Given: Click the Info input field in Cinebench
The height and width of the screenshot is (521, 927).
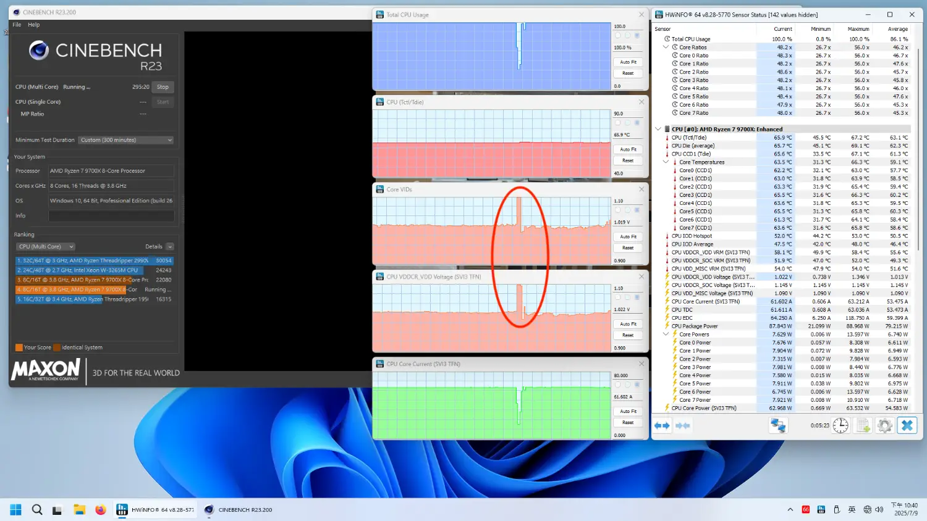Looking at the screenshot, I should click(111, 215).
